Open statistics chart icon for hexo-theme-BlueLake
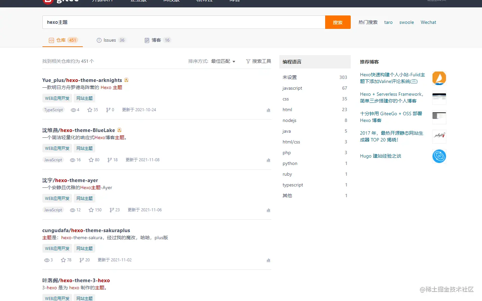 coord(268,160)
